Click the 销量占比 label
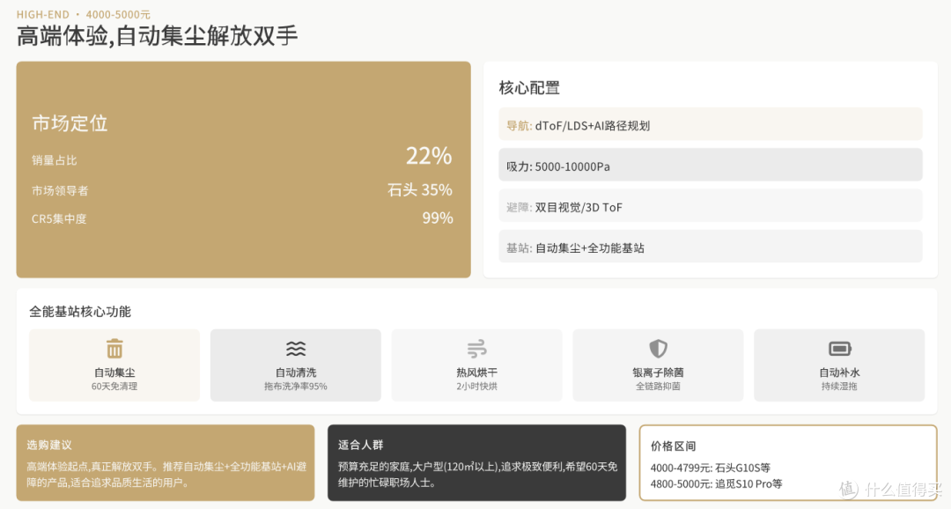 [54, 160]
